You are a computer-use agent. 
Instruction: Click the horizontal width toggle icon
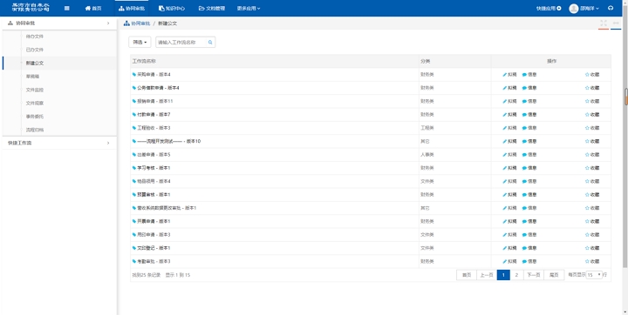[616, 23]
